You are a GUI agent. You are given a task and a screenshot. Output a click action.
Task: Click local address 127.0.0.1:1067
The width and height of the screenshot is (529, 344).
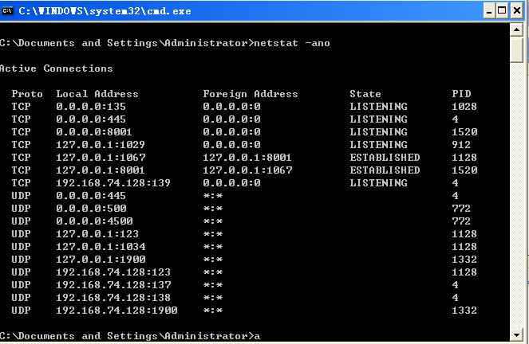(x=101, y=158)
